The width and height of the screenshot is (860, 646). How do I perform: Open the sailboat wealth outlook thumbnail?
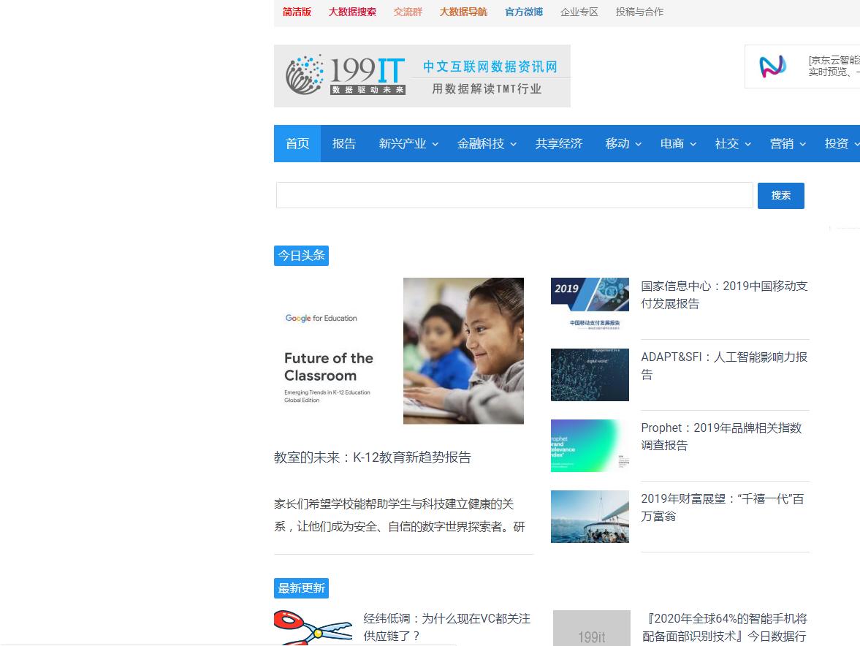(590, 517)
